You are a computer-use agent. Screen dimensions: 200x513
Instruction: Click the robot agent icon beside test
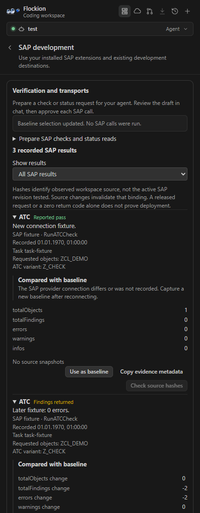point(21,29)
